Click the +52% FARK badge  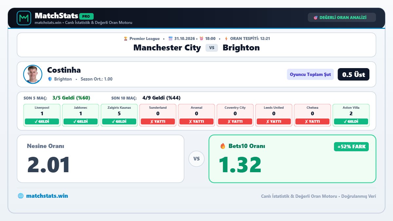[351, 147]
